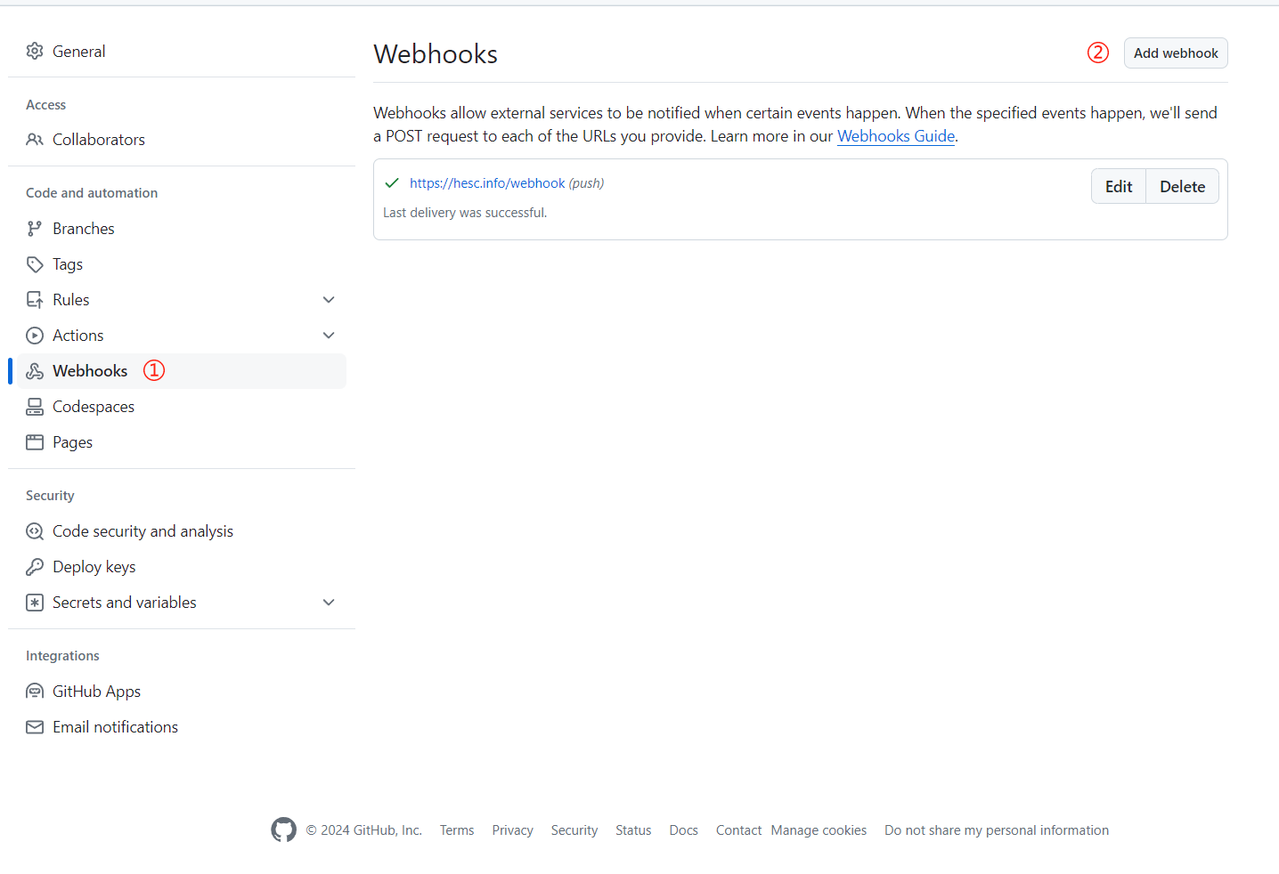The height and width of the screenshot is (874, 1279).
Task: Open the Pages settings menu item
Action: click(x=72, y=442)
